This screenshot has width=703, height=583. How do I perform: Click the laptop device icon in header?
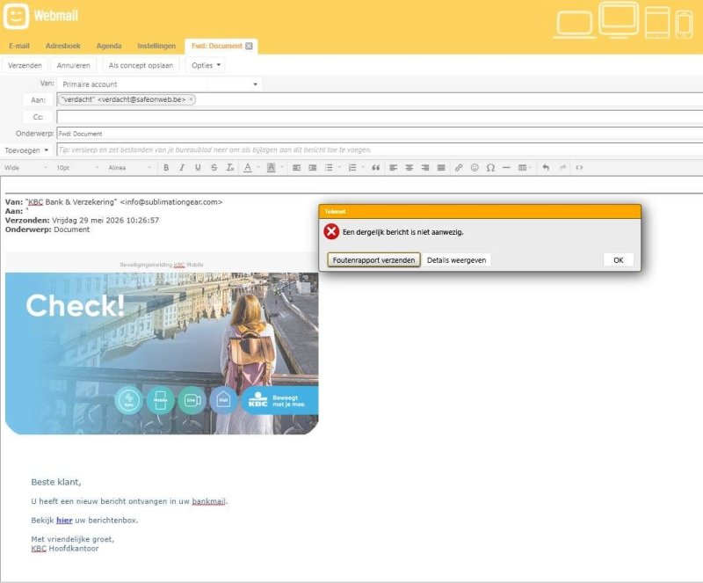tap(575, 25)
